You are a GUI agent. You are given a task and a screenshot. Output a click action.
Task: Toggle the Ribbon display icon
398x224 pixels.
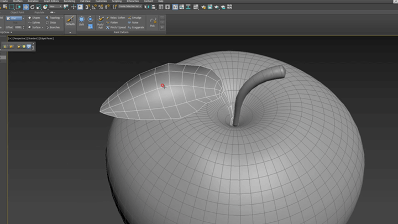point(175,7)
